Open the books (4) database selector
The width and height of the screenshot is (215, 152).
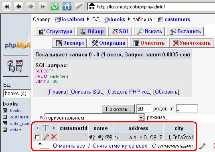17,93
